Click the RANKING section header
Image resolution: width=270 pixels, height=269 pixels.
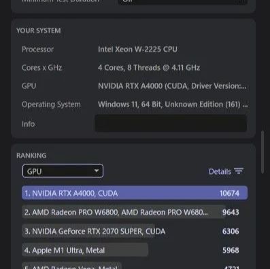[x=31, y=156]
